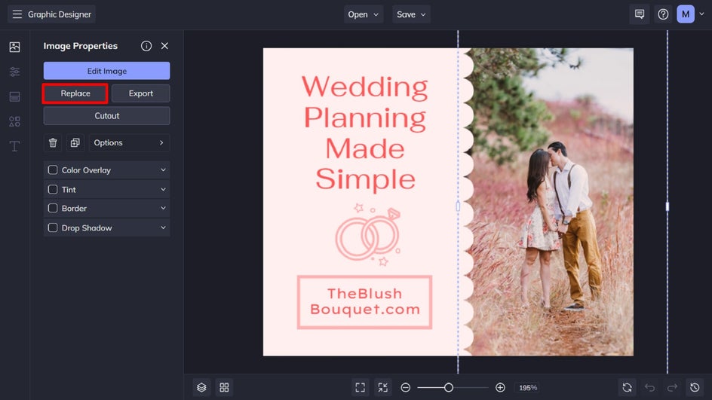Screen dimensions: 712x400
Task: Open the Options submenu
Action: click(129, 142)
